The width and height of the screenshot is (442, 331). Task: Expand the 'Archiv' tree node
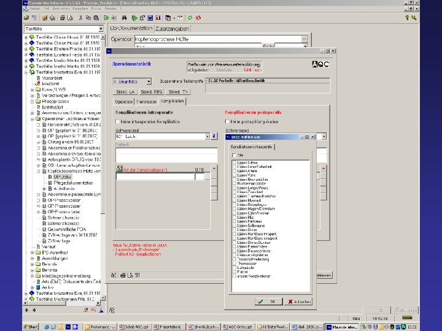(x=32, y=287)
